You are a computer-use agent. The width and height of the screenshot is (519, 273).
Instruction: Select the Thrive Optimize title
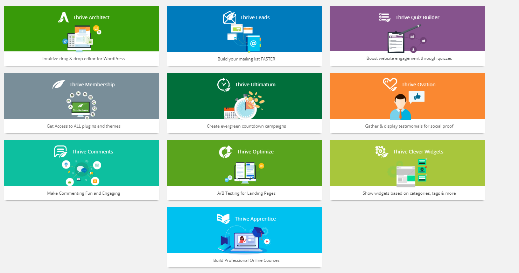click(x=255, y=152)
